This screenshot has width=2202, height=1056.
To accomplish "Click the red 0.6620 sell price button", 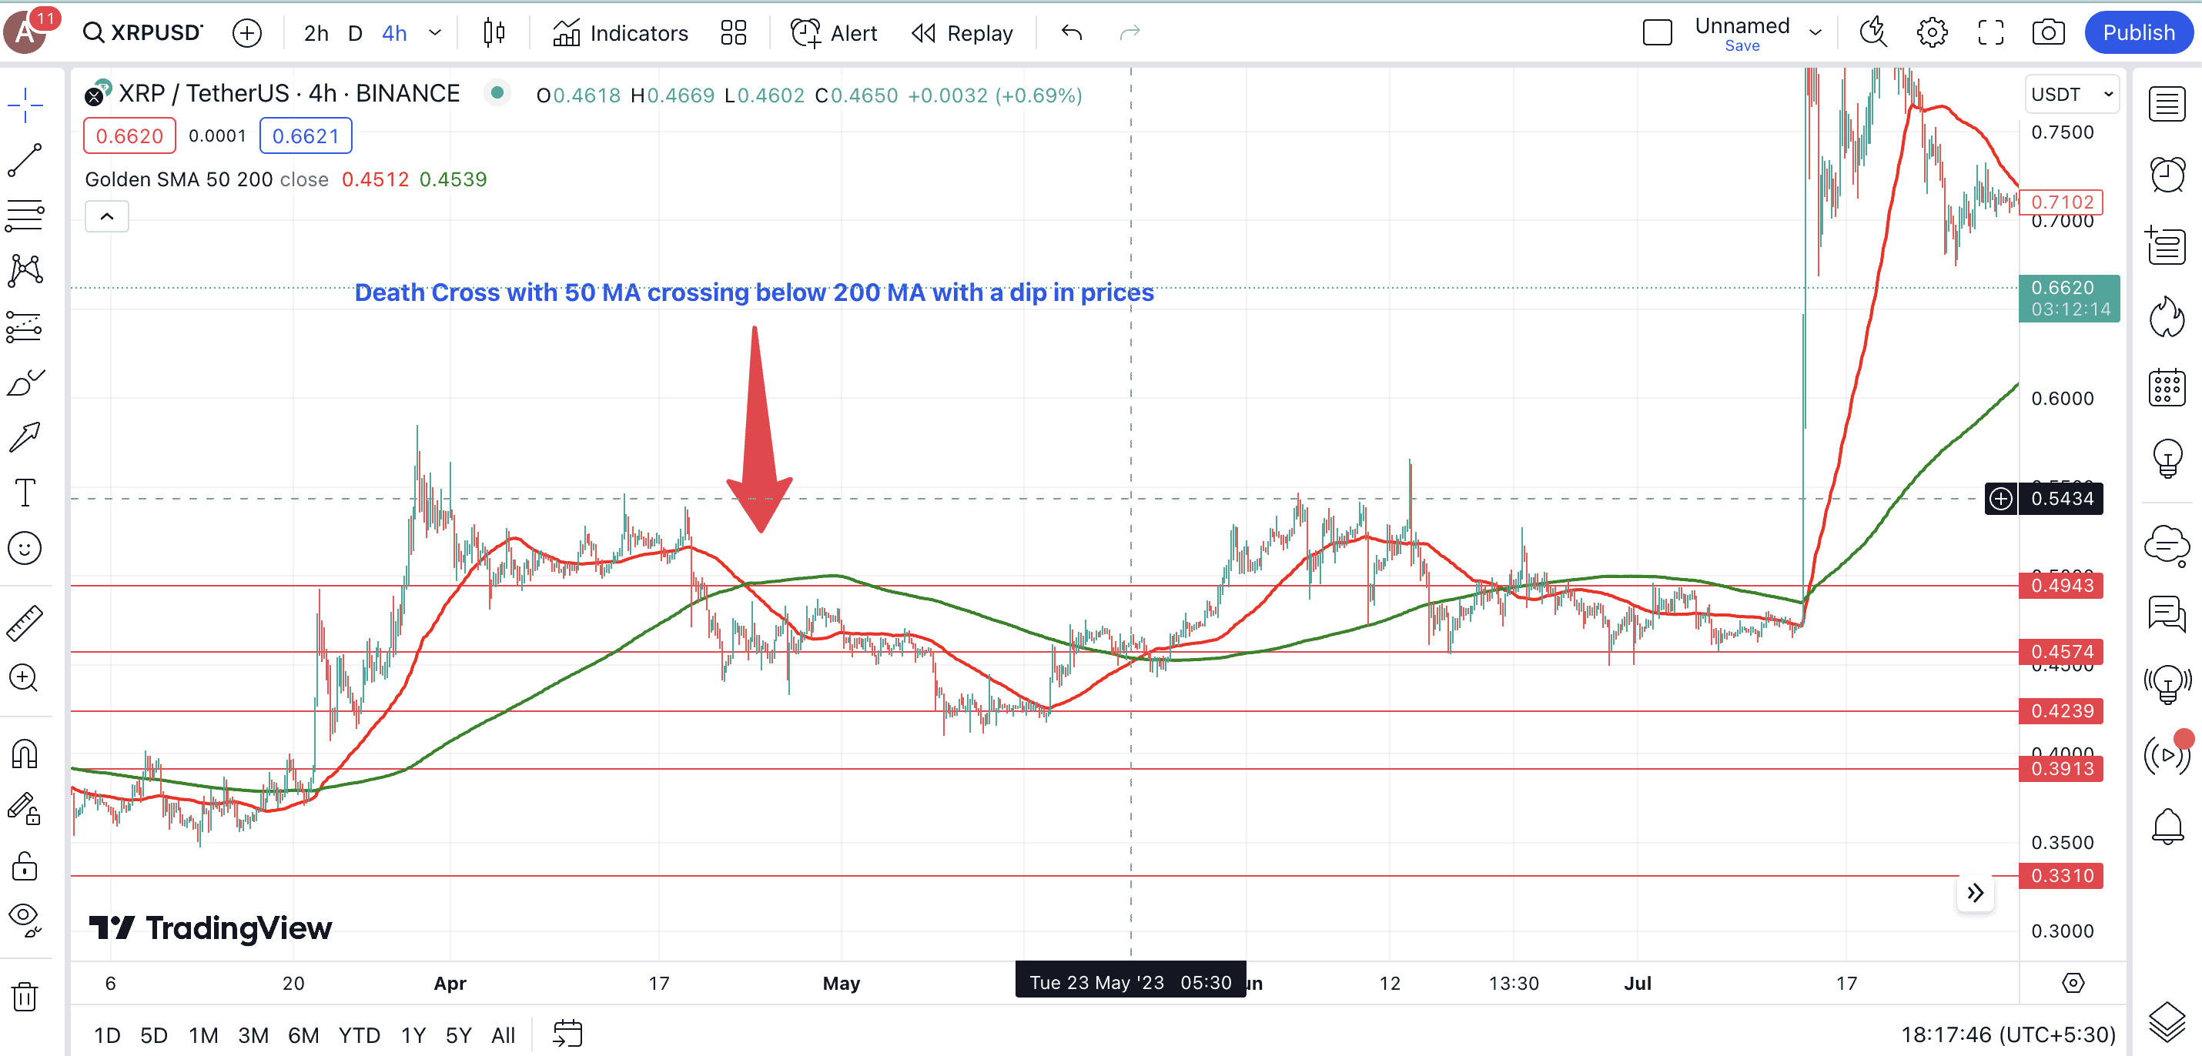I will pyautogui.click(x=129, y=135).
